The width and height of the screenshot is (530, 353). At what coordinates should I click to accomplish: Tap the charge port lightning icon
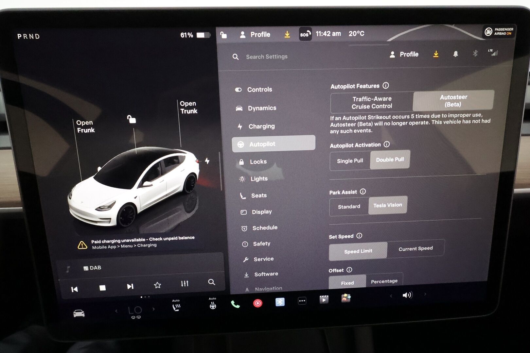click(x=207, y=160)
